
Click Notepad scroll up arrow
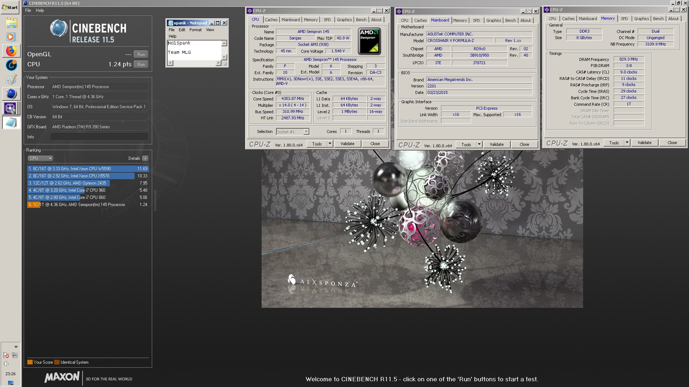tap(224, 43)
